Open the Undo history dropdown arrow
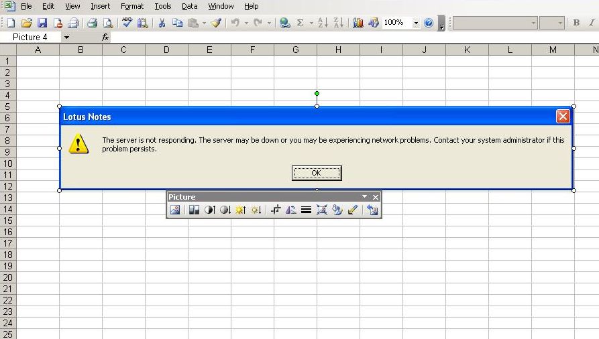 [x=246, y=23]
